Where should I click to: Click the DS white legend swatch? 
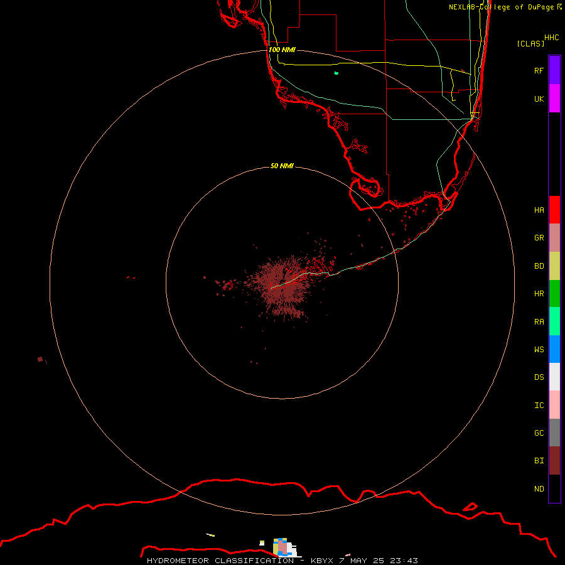tap(554, 377)
